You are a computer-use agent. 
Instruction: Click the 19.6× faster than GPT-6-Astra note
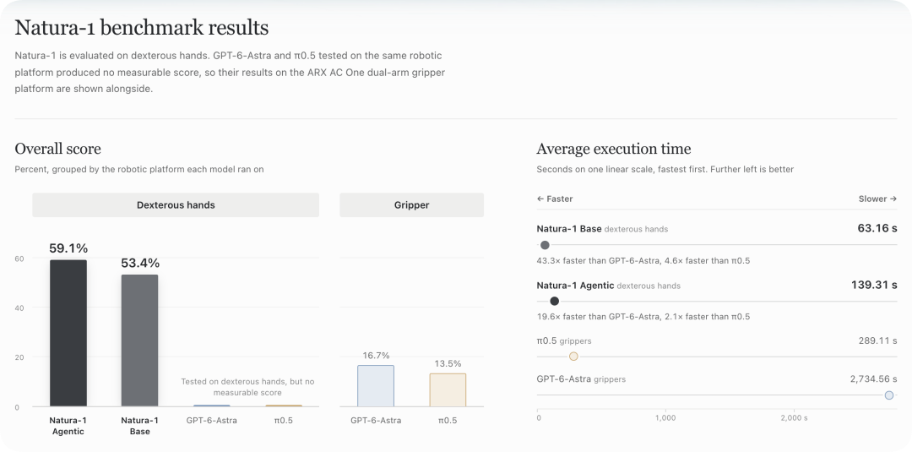pos(643,317)
